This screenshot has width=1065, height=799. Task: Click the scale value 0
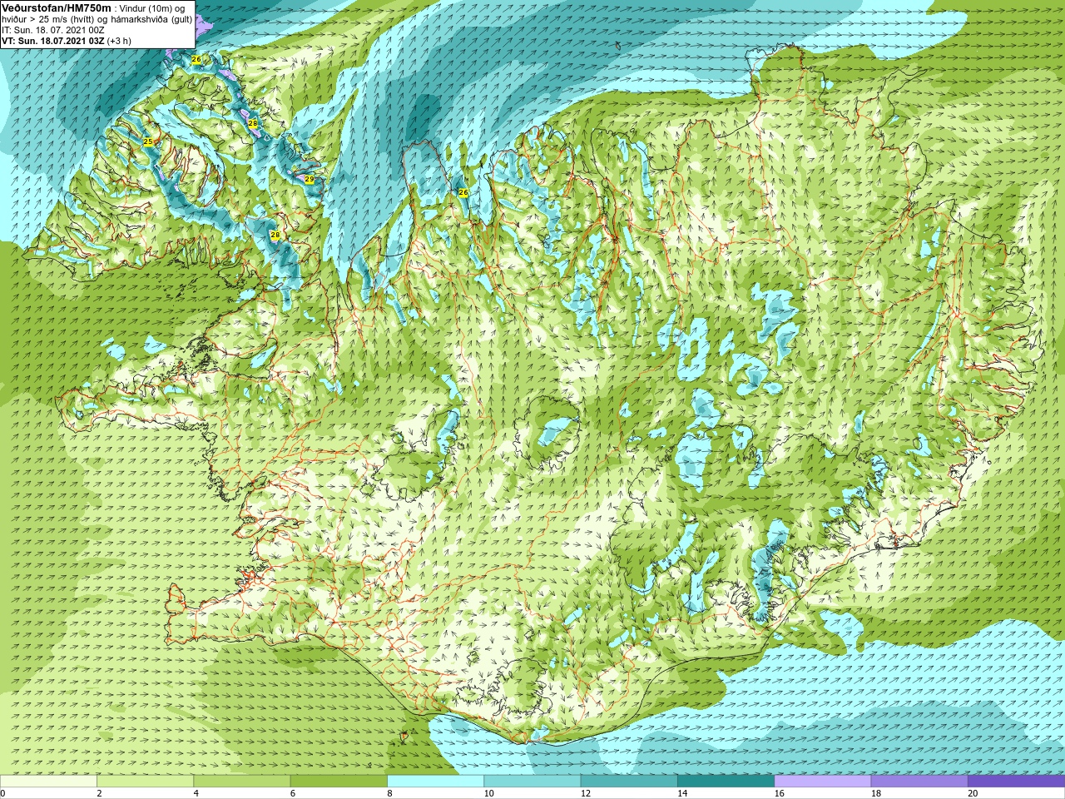tap(3, 793)
